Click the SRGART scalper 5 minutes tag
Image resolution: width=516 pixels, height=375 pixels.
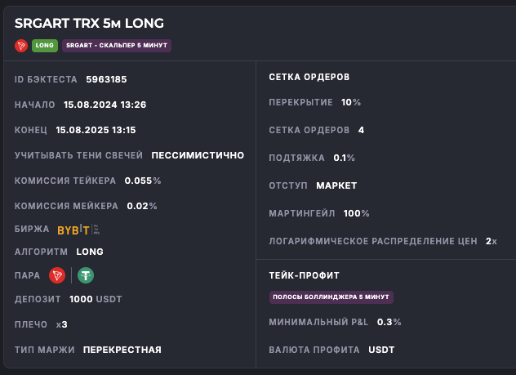[116, 46]
